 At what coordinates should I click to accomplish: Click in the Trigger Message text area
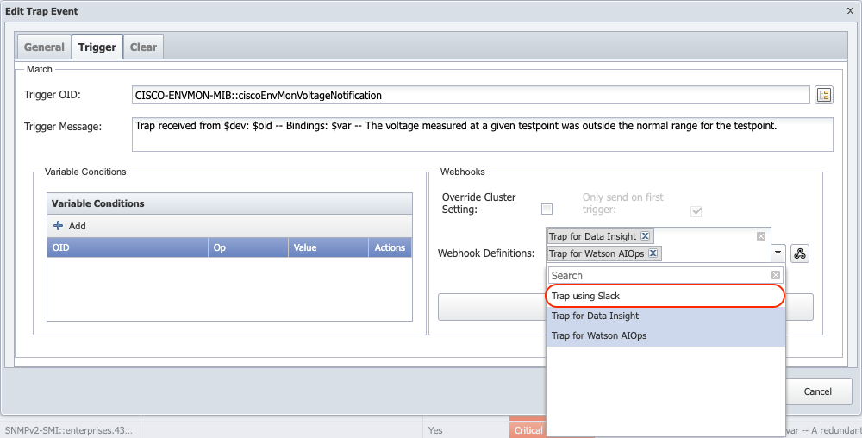point(482,135)
